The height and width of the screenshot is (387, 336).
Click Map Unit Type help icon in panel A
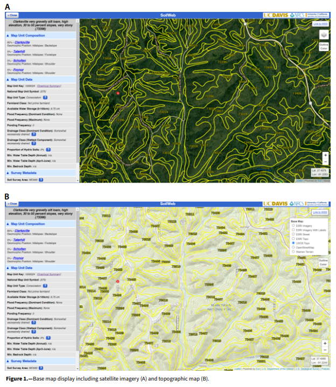pyautogui.click(x=45, y=98)
